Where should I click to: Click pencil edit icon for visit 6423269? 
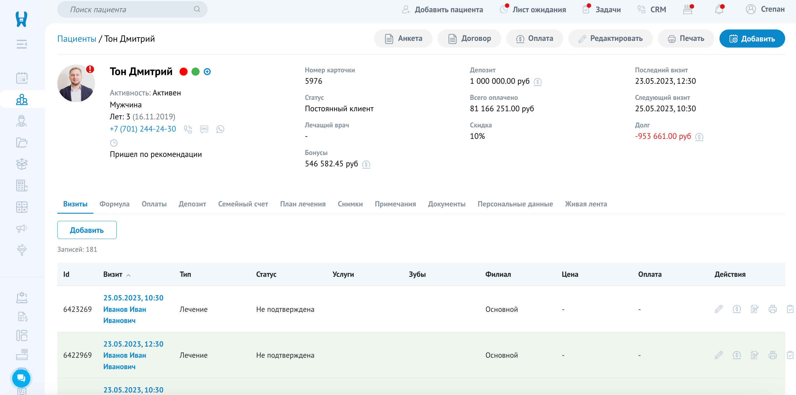click(718, 309)
